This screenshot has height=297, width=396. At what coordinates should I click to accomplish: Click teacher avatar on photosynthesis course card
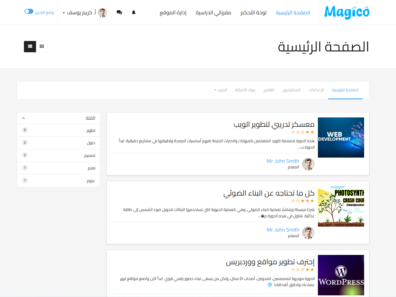point(308,233)
